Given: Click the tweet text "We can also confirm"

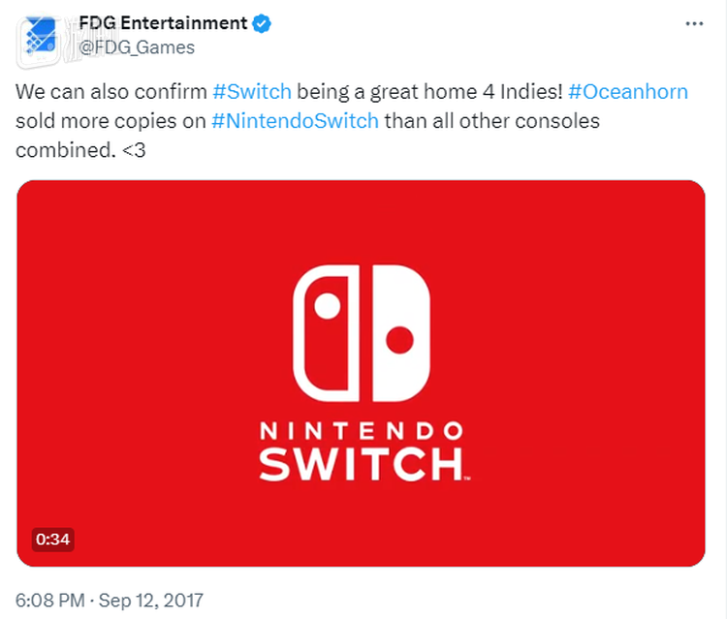Looking at the screenshot, I should coord(111,94).
